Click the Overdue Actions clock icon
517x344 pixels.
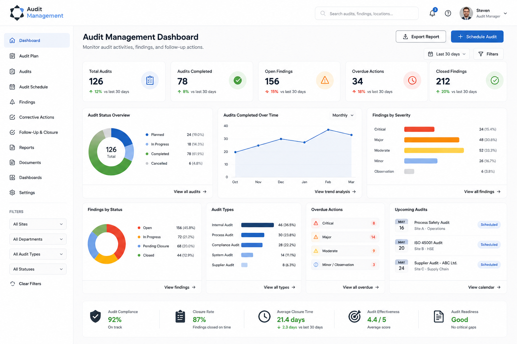click(x=412, y=80)
